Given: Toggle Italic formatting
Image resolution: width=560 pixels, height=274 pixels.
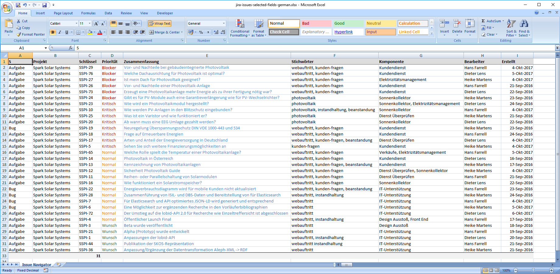Looking at the screenshot, I should click(60, 32).
